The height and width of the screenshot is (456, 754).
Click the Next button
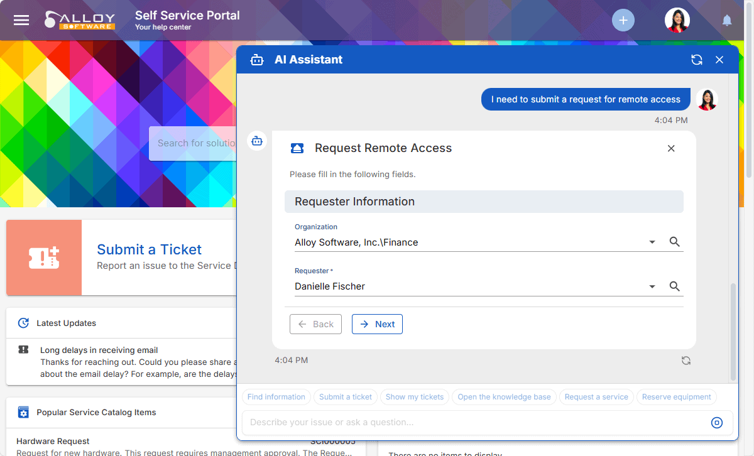tap(377, 324)
